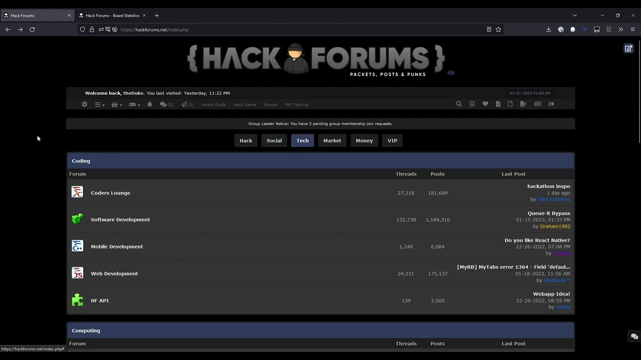Screen dimensions: 641x360
Task: Select the Social category tab
Action: 274,140
